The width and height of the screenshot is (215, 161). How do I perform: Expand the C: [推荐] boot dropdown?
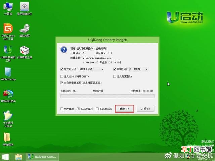pyautogui.click(x=139, y=69)
